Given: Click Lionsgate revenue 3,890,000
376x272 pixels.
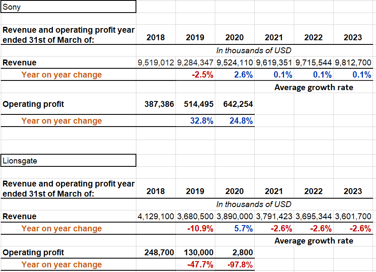Looking at the screenshot, I should [235, 216].
